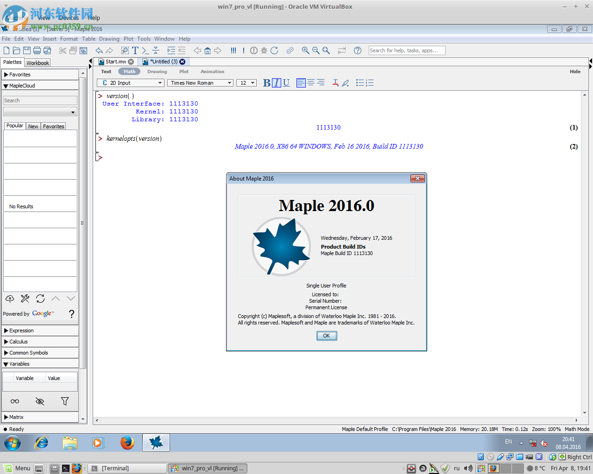593x474 pixels.
Task: Click the MapleCloud Search field
Action: pos(40,100)
